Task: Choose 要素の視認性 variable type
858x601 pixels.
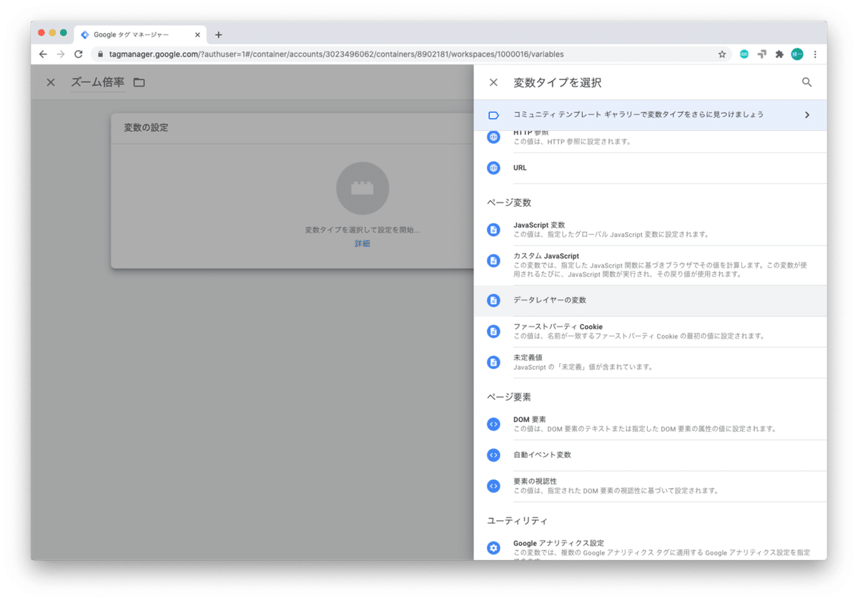Action: pos(650,486)
